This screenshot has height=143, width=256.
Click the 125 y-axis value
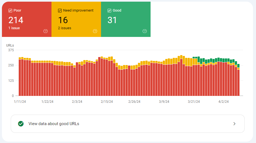tap(11, 80)
